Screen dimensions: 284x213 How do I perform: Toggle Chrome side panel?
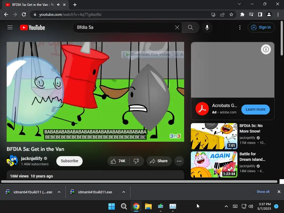260,14
